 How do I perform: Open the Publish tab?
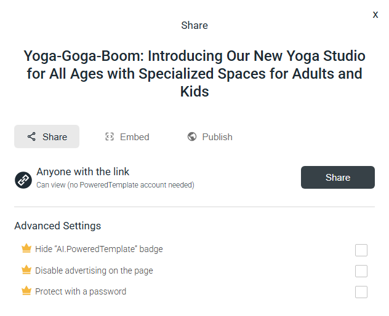coord(210,137)
